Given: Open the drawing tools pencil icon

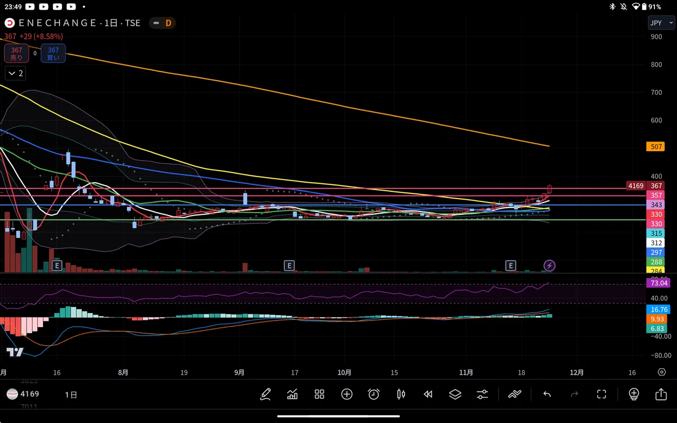Looking at the screenshot, I should (265, 394).
